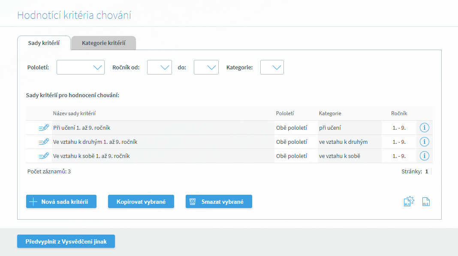Viewport: 458px width, 256px height.
Task: Sort by "Název sady kritérií" column header
Action: click(74, 113)
